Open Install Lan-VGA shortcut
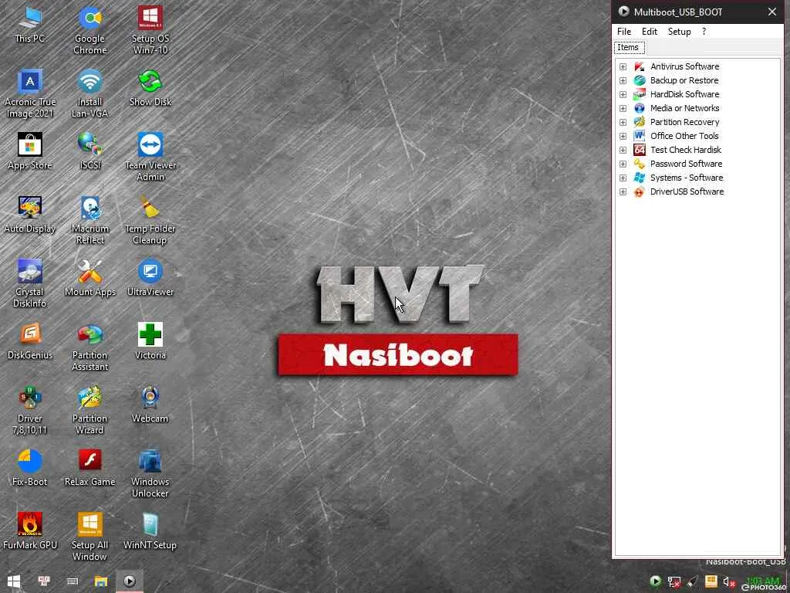The width and height of the screenshot is (790, 593). (x=89, y=93)
